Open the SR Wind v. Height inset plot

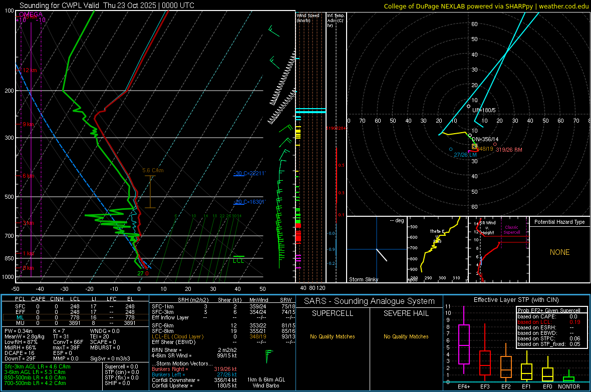click(499, 249)
